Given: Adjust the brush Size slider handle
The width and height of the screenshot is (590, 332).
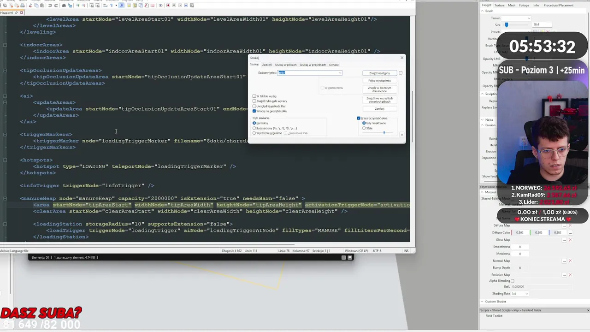Looking at the screenshot, I should tap(506, 24).
